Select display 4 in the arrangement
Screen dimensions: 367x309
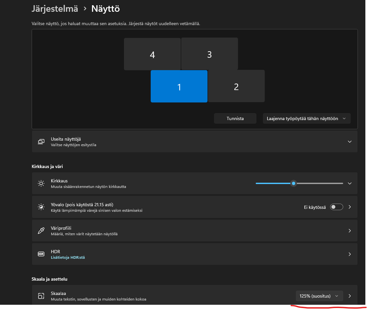(152, 54)
